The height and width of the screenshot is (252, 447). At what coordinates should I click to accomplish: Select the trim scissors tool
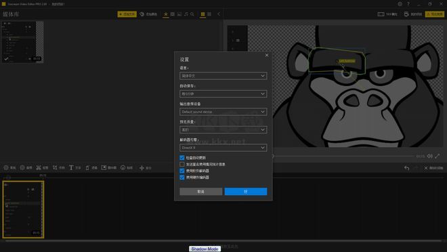click(42, 168)
